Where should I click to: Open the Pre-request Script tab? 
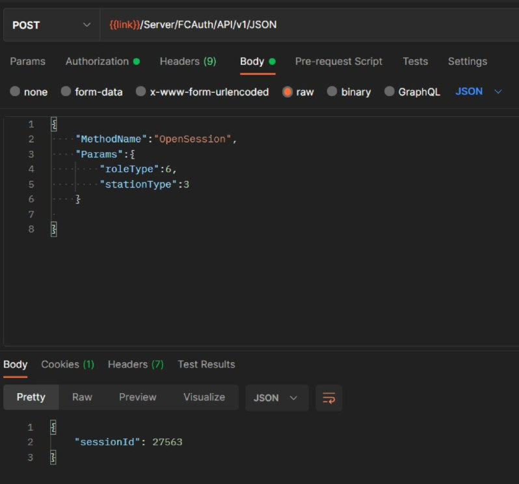(339, 62)
